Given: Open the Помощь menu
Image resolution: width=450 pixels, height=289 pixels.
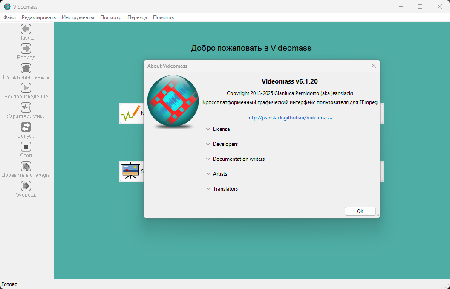Looking at the screenshot, I should point(163,17).
